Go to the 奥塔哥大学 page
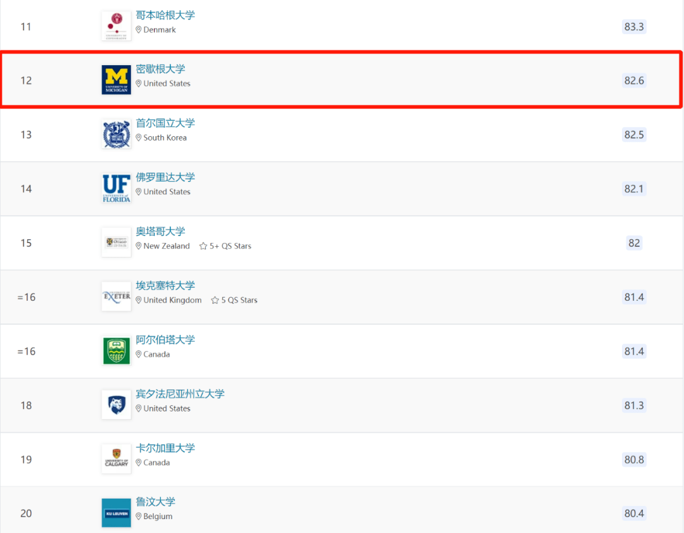This screenshot has width=684, height=533. pos(160,231)
